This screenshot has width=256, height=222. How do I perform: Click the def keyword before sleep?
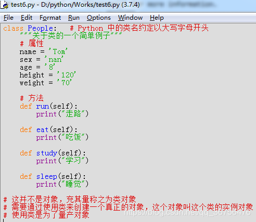pos(26,176)
